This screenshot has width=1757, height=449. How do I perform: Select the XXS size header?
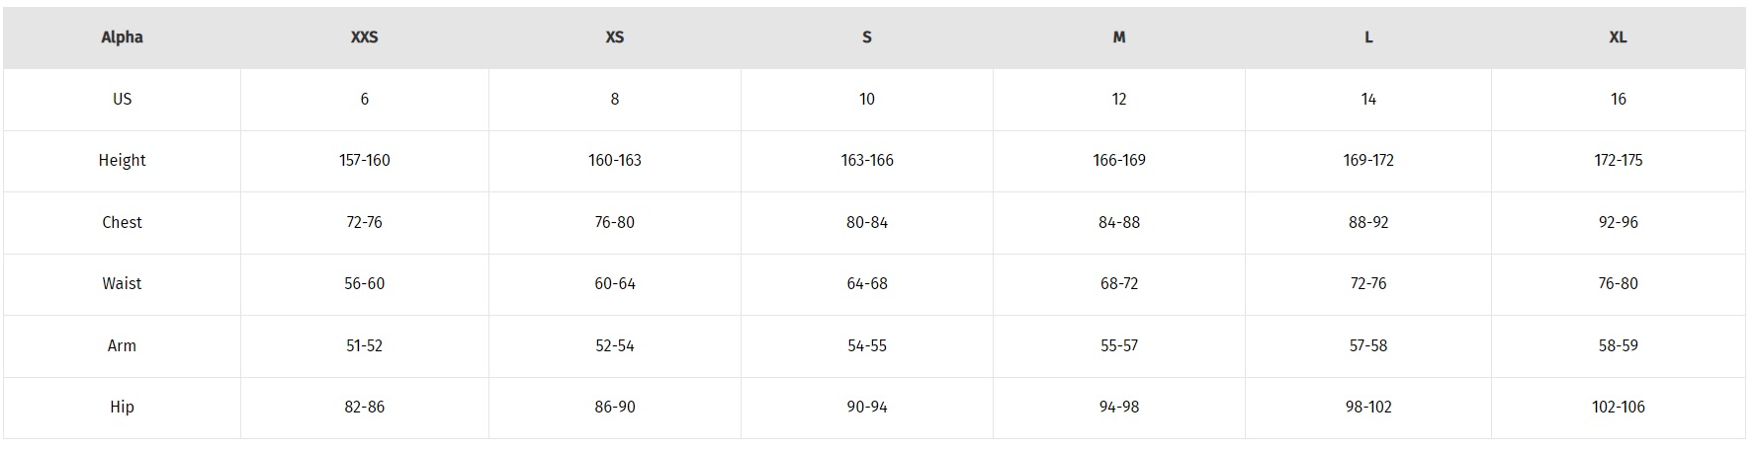tap(364, 37)
